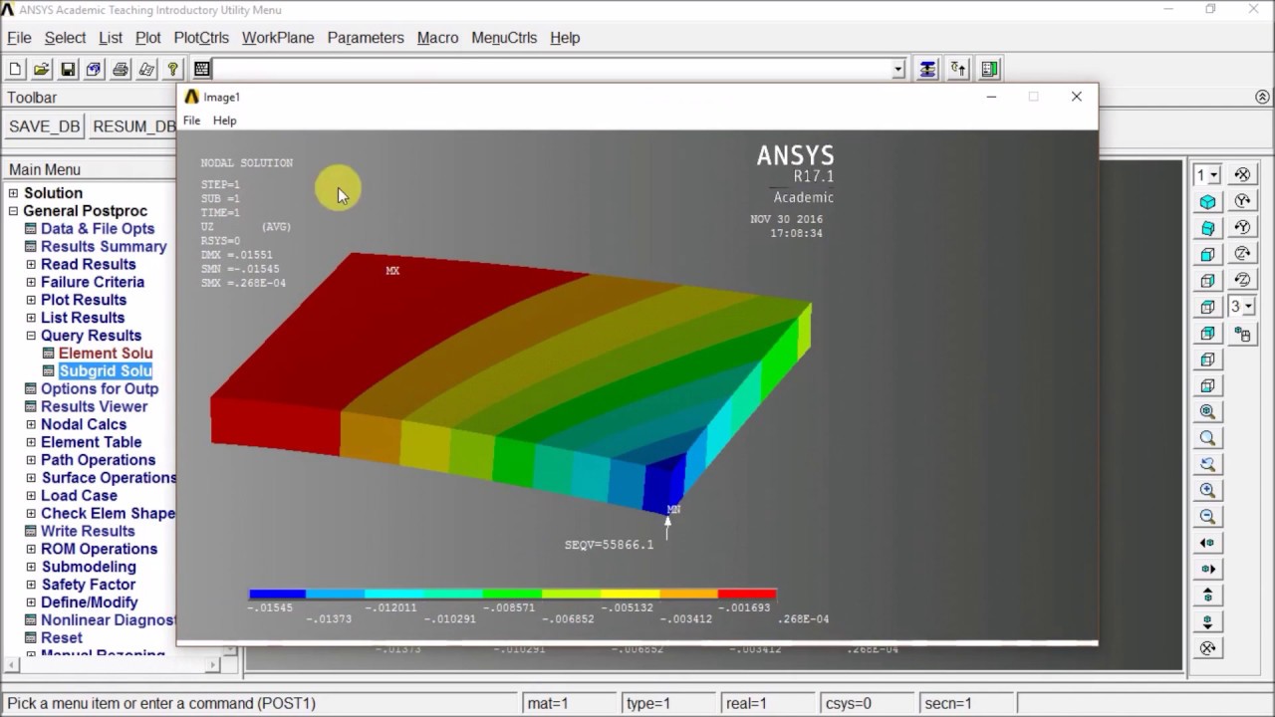This screenshot has width=1275, height=717.
Task: Expand the Nodal Calcs node
Action: click(x=31, y=424)
